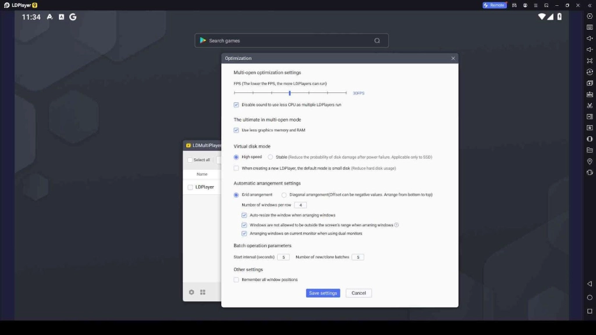Click the Android back triangle
Viewport: 596px width, 335px height.
(590, 284)
